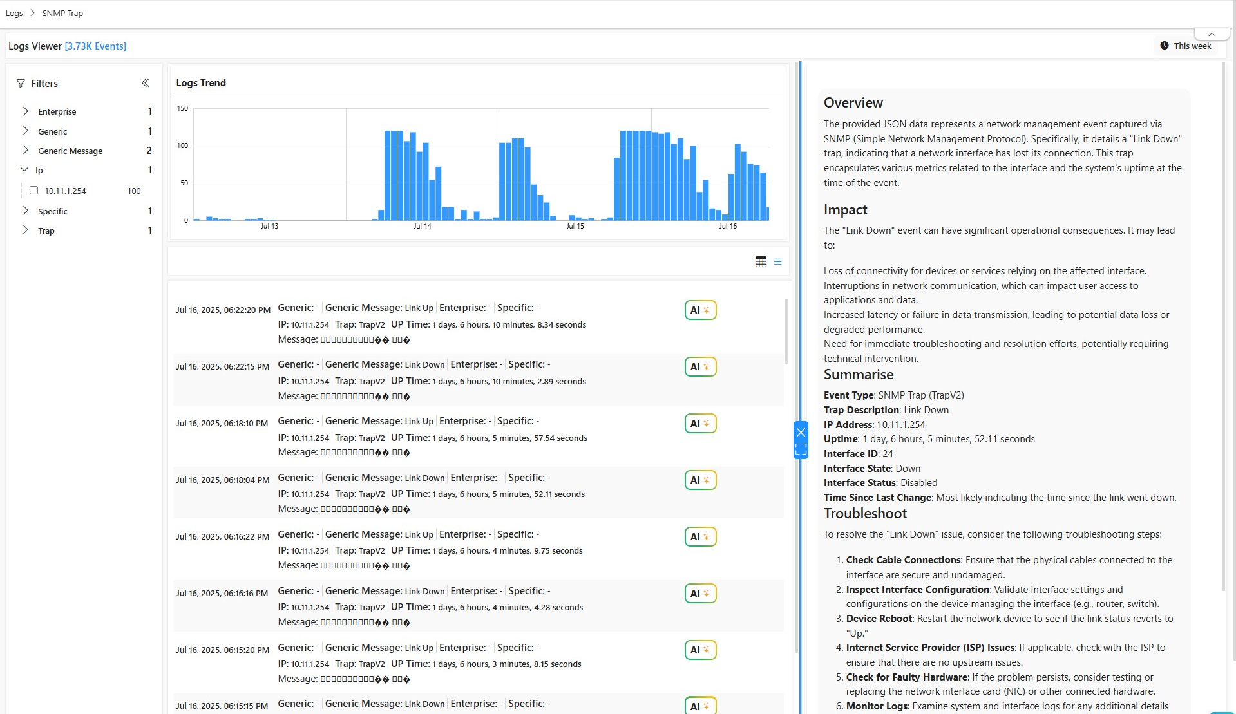This screenshot has height=714, width=1236.
Task: Collapse the Ip filter group
Action: click(24, 170)
